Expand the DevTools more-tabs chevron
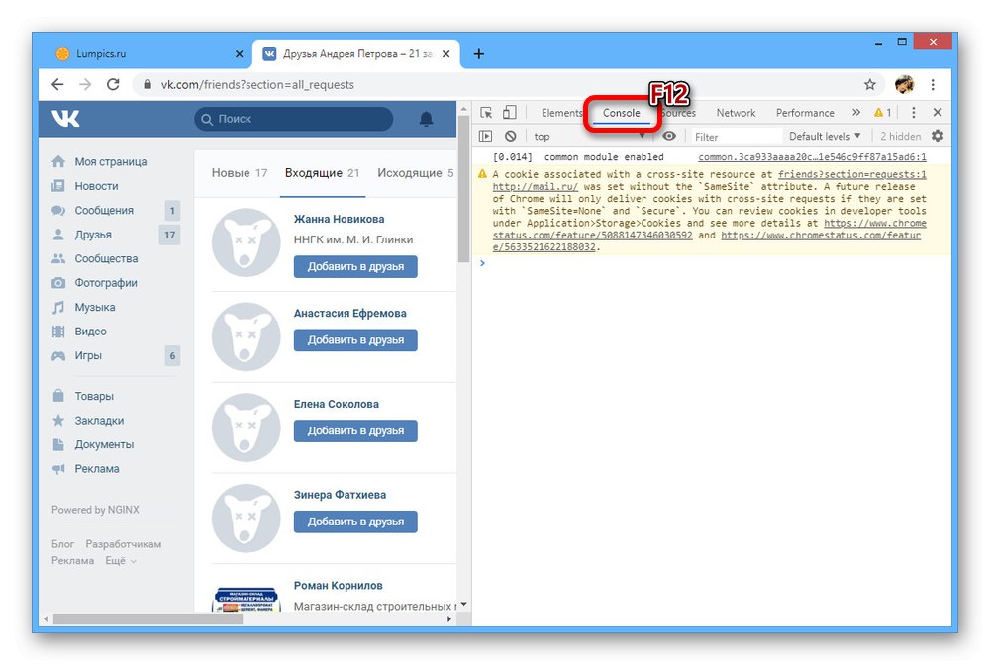Viewport: 990px width, 665px height. tap(855, 112)
